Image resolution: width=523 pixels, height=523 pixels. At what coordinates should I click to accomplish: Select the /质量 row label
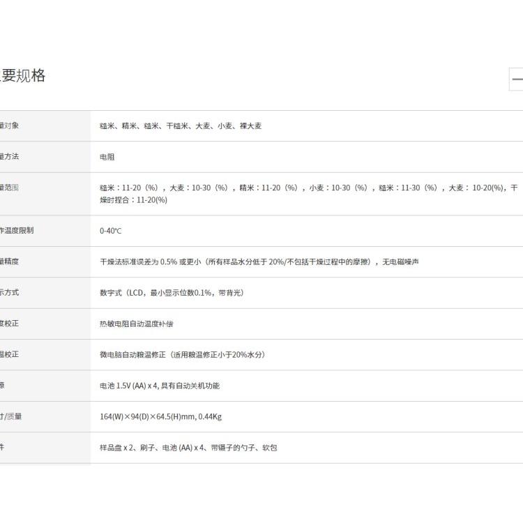[10, 416]
